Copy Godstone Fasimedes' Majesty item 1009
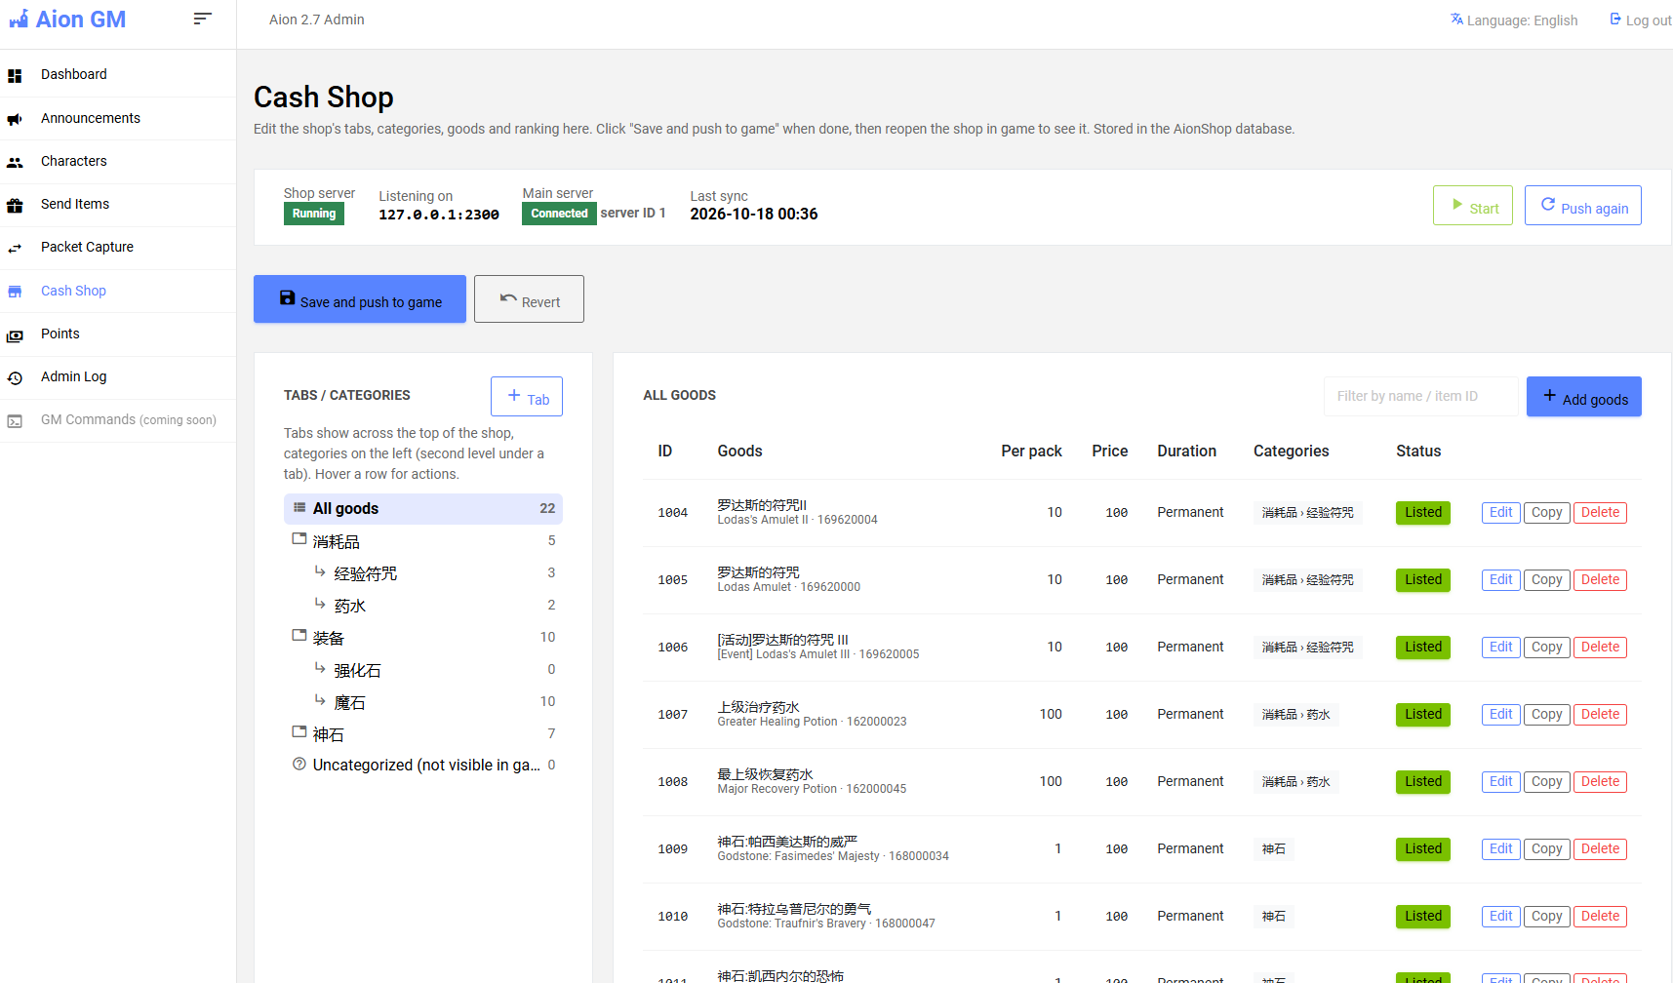The image size is (1673, 983). (1547, 849)
